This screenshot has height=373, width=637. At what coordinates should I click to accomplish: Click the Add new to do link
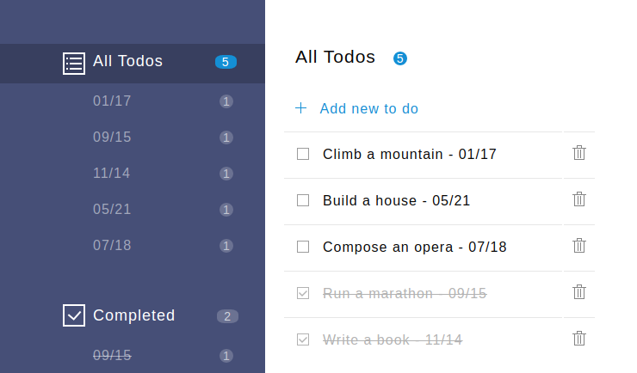pos(369,108)
